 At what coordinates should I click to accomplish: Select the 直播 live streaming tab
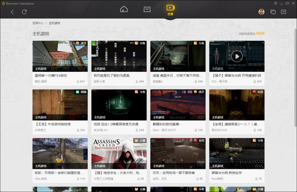pyautogui.click(x=170, y=10)
